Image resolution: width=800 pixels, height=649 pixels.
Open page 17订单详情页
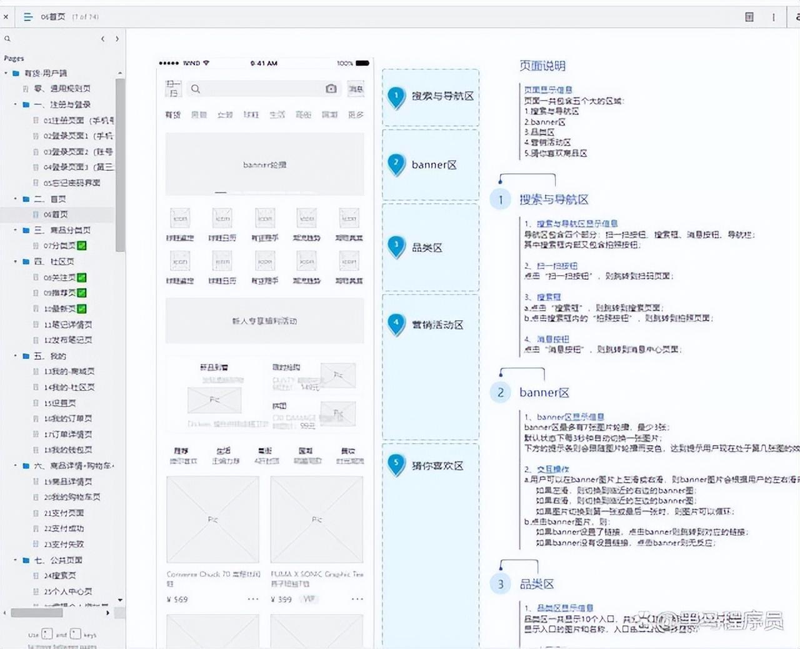(x=67, y=435)
